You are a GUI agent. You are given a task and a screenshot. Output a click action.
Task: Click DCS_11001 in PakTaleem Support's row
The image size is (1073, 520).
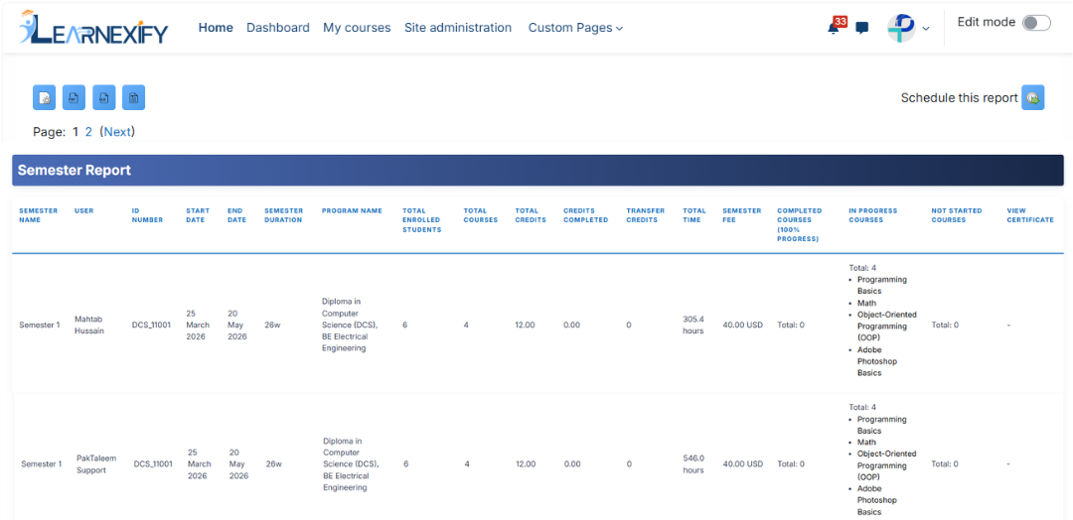(x=153, y=464)
